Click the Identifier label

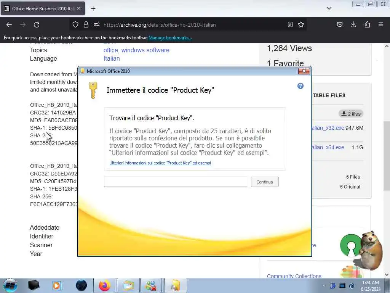tap(42, 236)
